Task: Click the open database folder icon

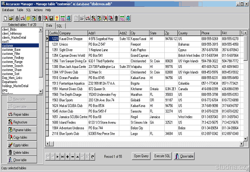Action: coord(11,18)
